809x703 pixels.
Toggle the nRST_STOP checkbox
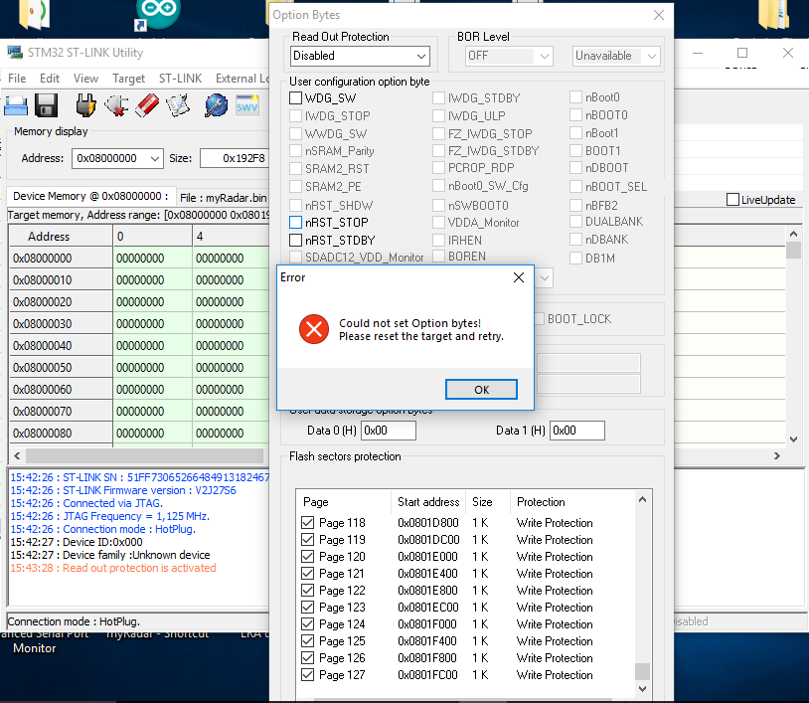point(295,223)
